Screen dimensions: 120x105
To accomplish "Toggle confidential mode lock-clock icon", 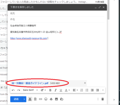I will [62, 99].
